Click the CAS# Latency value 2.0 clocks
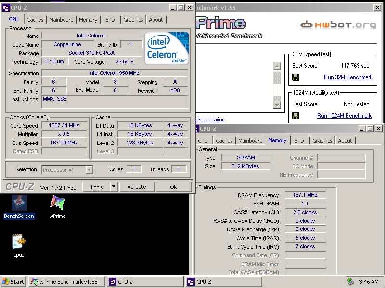Image resolution: width=385 pixels, height=288 pixels. tap(305, 212)
